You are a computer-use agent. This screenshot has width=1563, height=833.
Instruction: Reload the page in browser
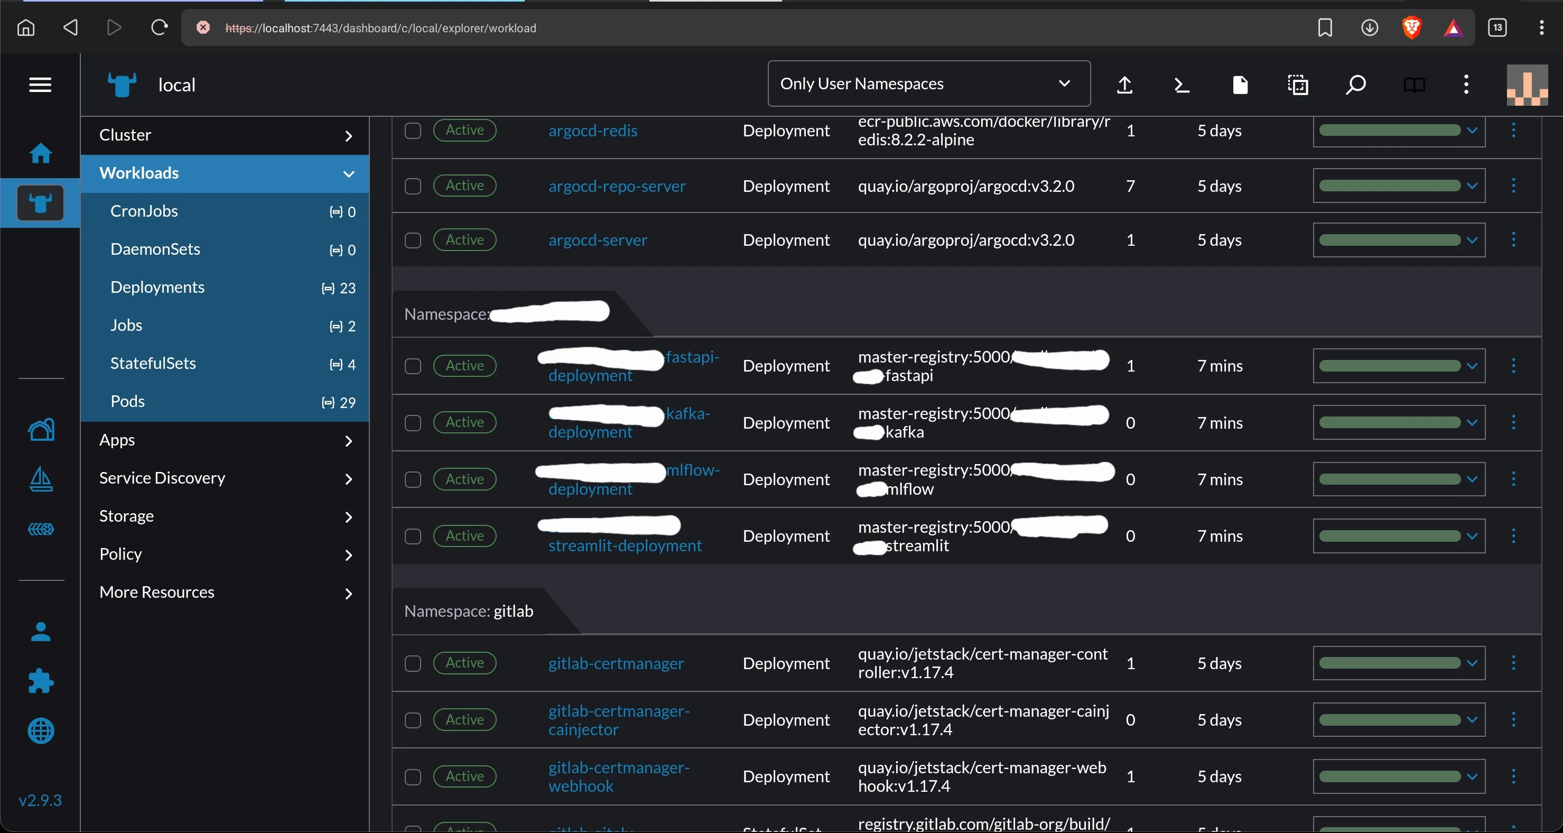[x=159, y=28]
